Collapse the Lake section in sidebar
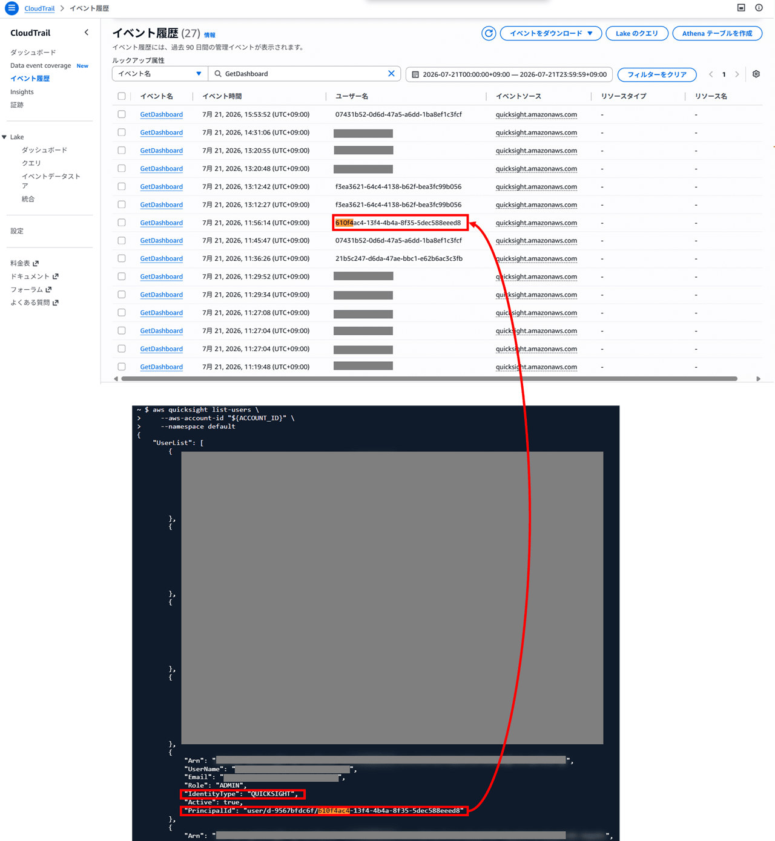775x841 pixels. (x=4, y=137)
